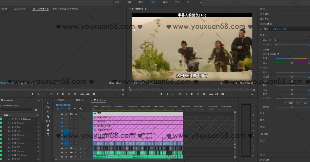Toggle visibility eye of the top video track
The height and width of the screenshot is (162, 310).
tap(76, 114)
